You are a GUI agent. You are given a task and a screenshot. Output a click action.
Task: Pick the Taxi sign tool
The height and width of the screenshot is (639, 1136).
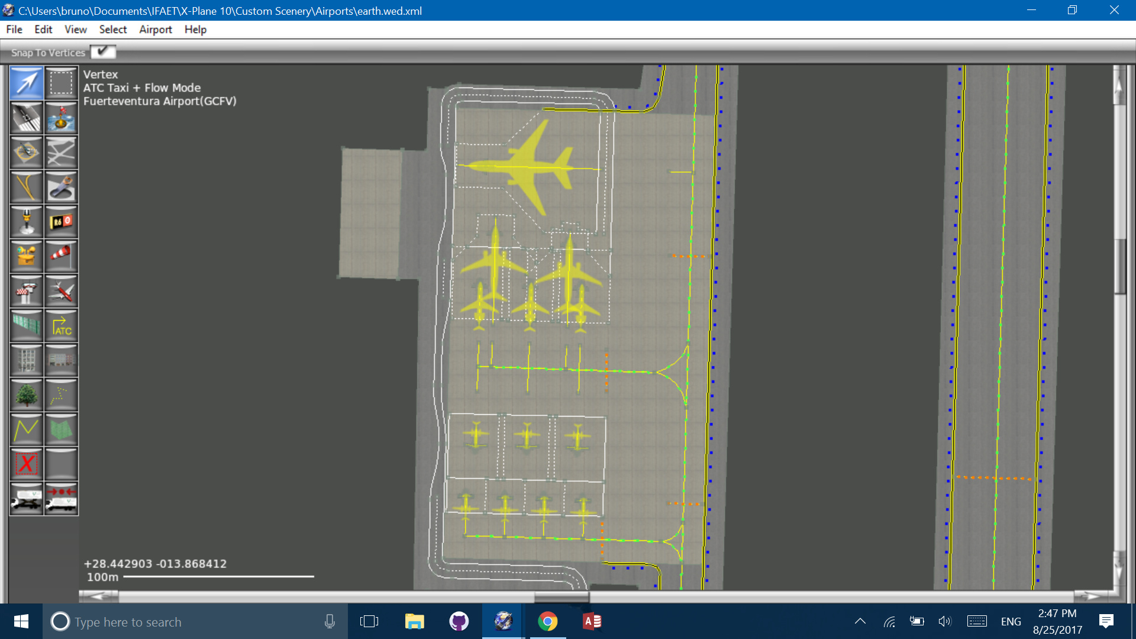point(61,222)
